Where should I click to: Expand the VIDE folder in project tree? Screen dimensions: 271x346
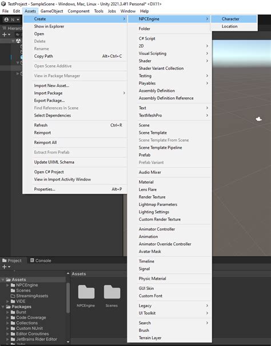click(8, 301)
